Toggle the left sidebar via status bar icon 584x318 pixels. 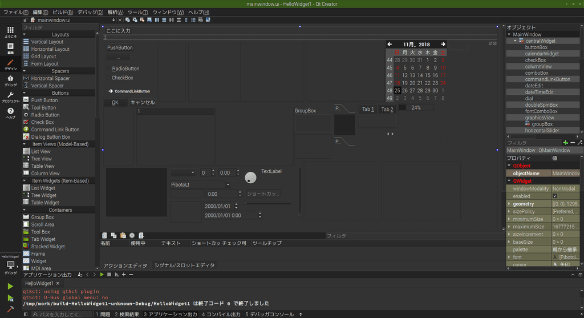26,314
